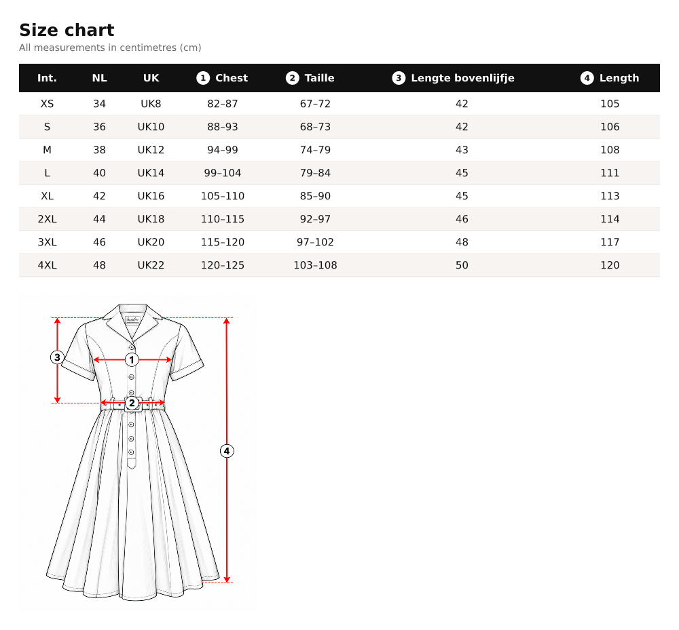Click the chest value 115–120

click(x=223, y=242)
